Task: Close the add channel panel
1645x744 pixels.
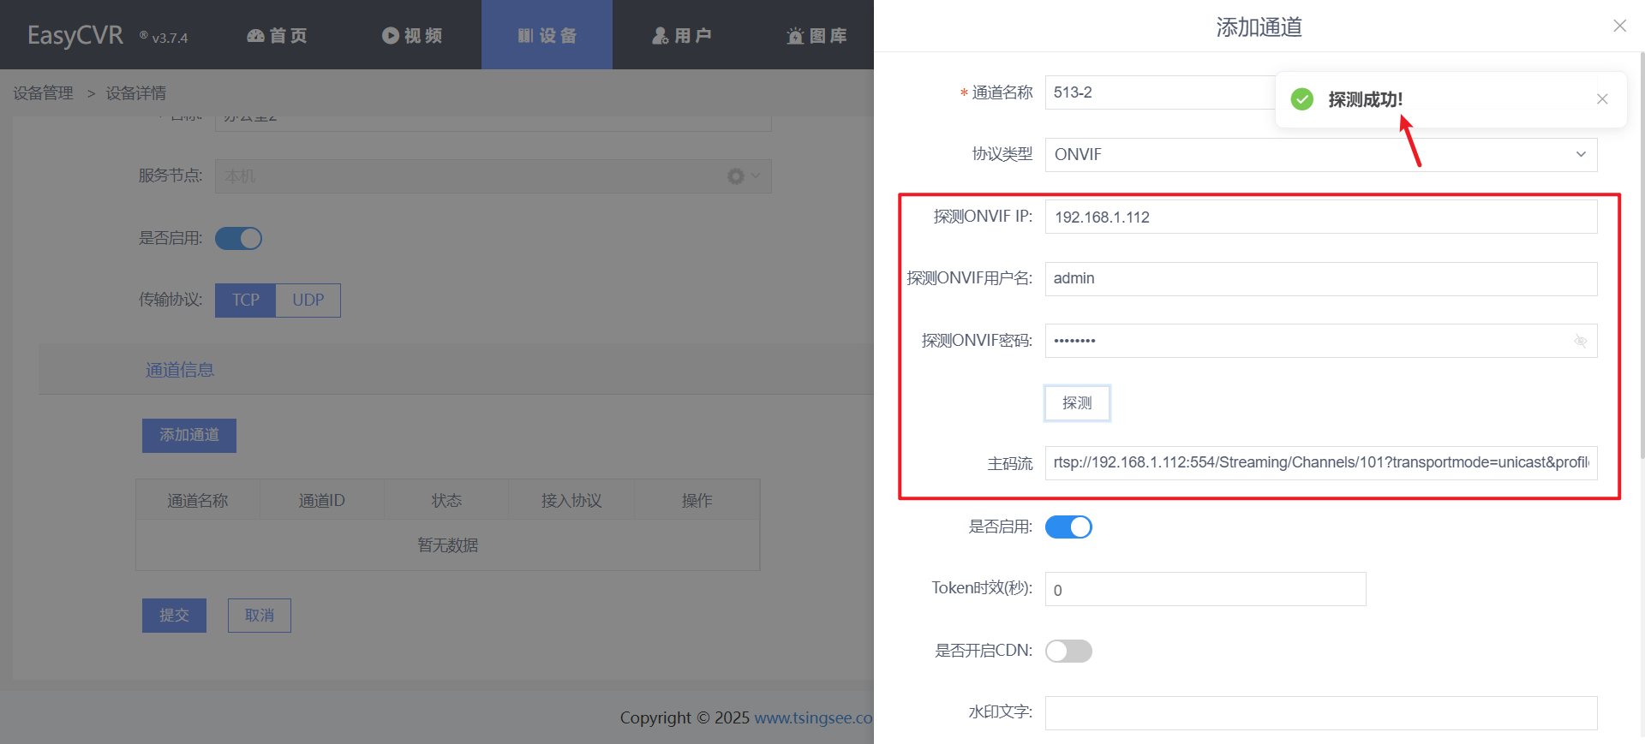Action: tap(1619, 26)
